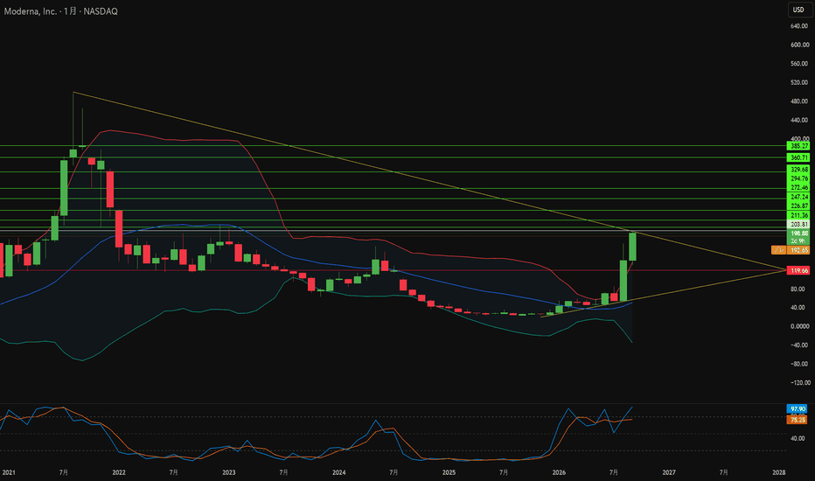Click the -120.00 price axis tick
Screen dimensions: 815x481
[799, 383]
